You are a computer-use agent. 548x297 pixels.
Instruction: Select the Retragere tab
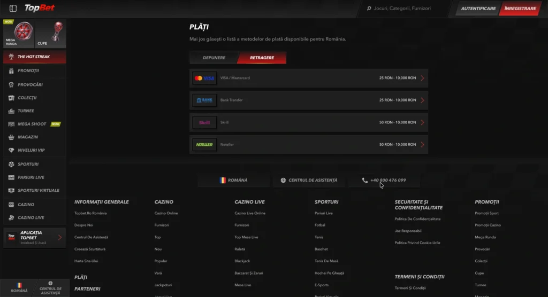pos(262,58)
